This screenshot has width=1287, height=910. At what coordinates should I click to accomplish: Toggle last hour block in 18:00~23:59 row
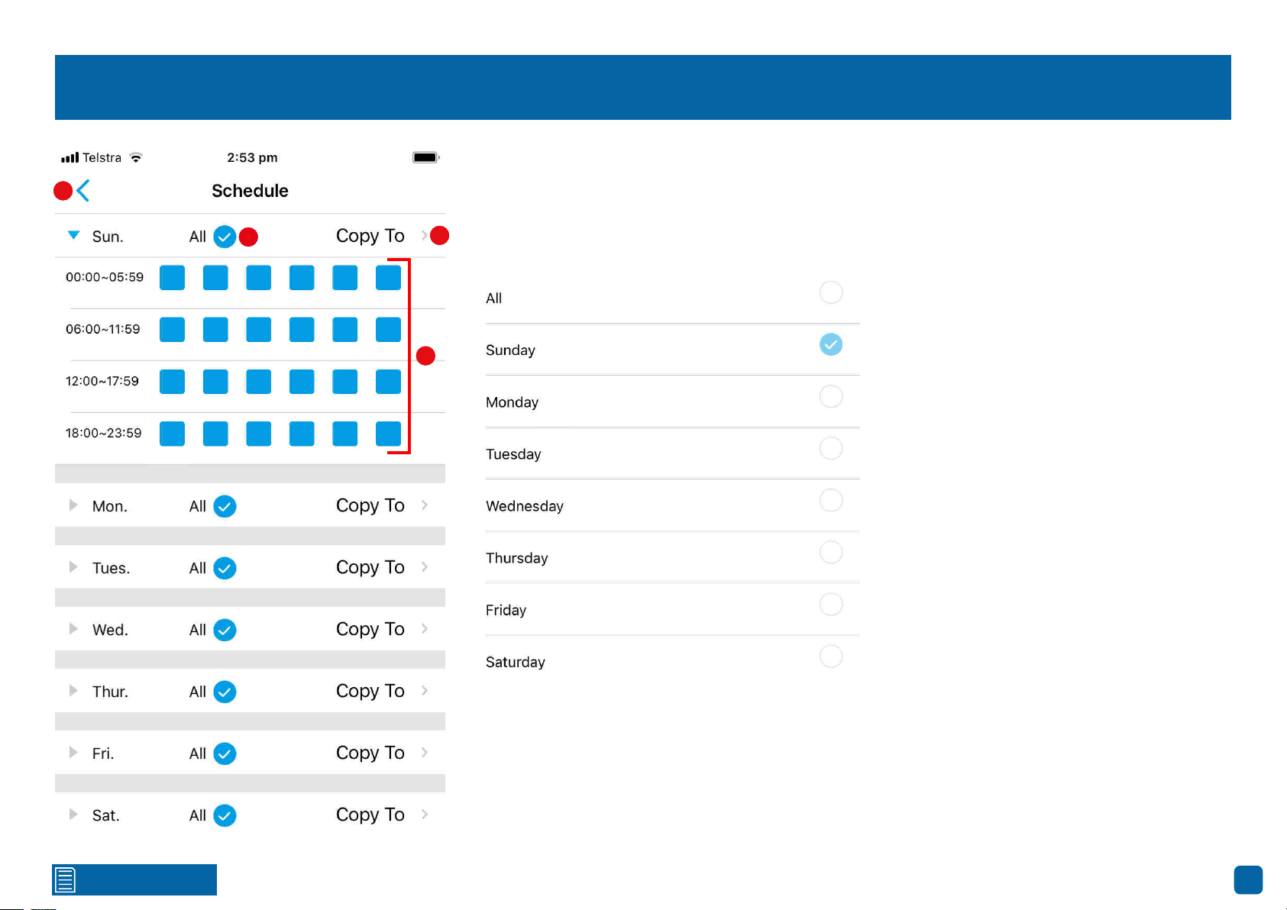(389, 434)
